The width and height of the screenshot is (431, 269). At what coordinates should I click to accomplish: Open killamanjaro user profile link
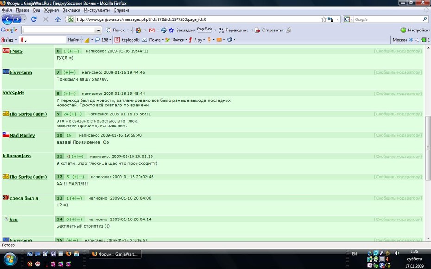point(17,156)
